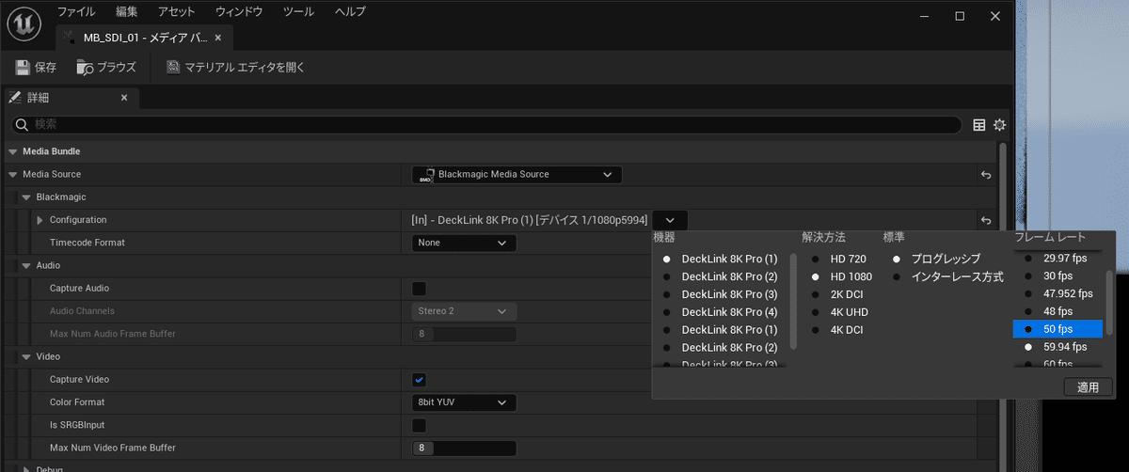Click the save disk icon
This screenshot has width=1129, height=472.
pos(23,68)
